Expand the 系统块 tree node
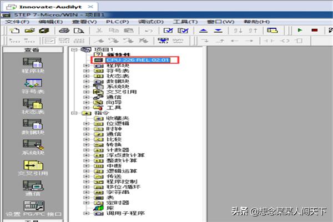 (x=86, y=87)
